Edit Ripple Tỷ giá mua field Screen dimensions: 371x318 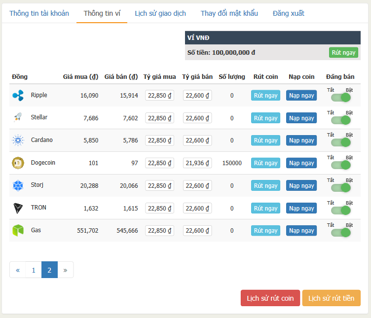(x=159, y=95)
